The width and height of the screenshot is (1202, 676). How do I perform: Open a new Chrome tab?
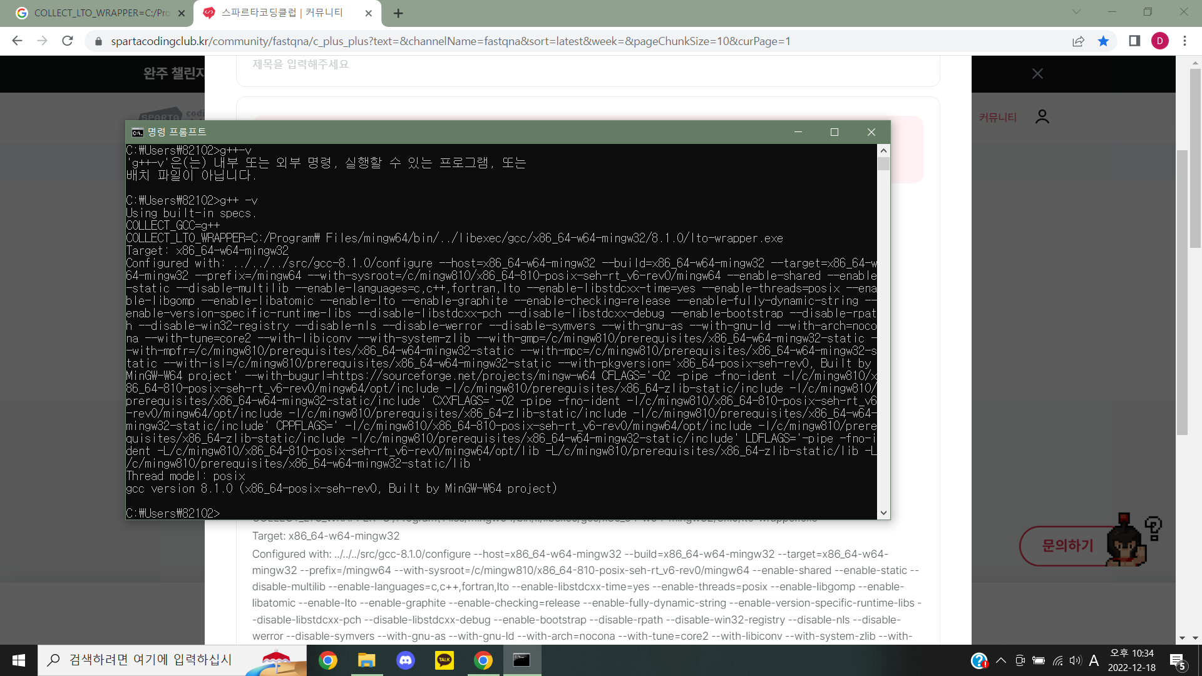(x=398, y=13)
